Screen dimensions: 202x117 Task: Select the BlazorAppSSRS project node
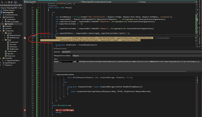(8, 13)
